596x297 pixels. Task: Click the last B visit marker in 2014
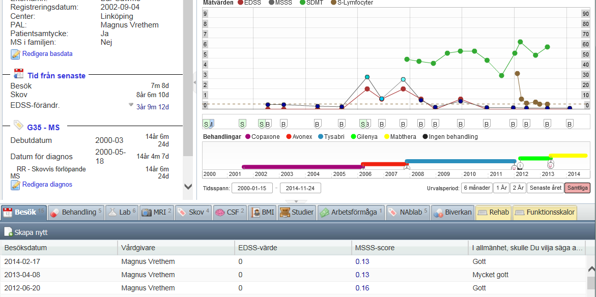(570, 124)
